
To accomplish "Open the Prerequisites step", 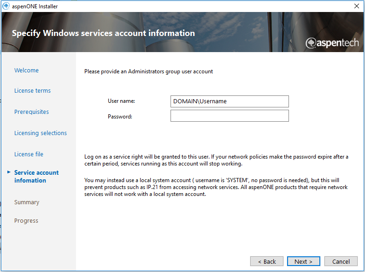I will point(31,112).
